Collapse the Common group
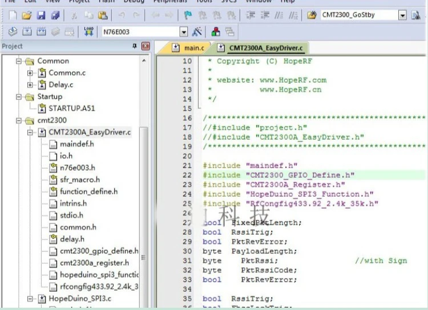This screenshot has height=310, width=428. (19, 61)
